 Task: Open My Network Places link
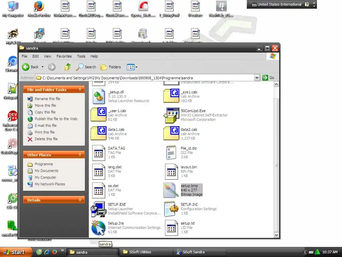pos(50,184)
